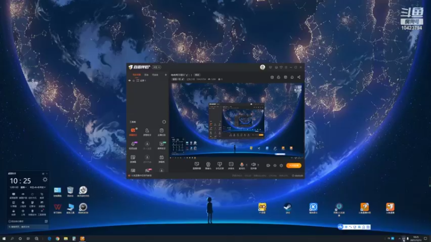
Task: Toggle the preview eye icon near the start button
Action: point(275,166)
